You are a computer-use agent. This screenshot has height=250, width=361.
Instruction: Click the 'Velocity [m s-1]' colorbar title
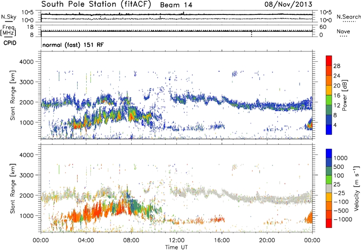coord(356,188)
